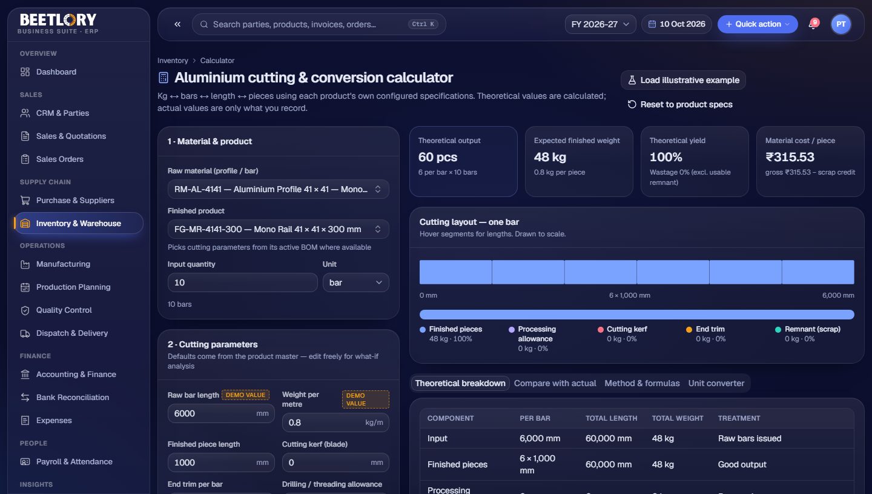Click the Manufacturing factory icon
The height and width of the screenshot is (494, 872).
coord(25,264)
